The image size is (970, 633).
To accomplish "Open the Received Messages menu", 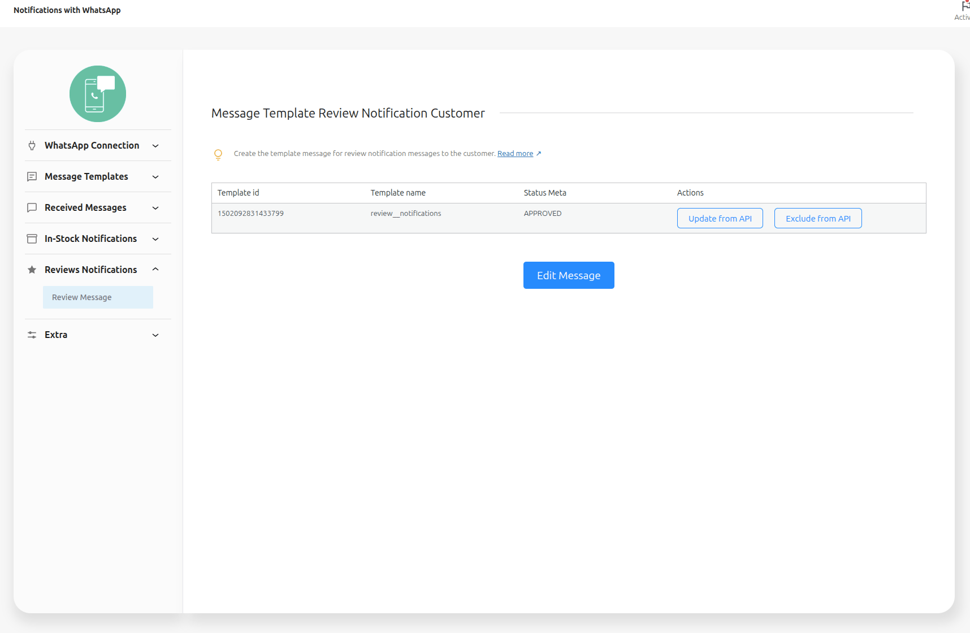I will 85,208.
